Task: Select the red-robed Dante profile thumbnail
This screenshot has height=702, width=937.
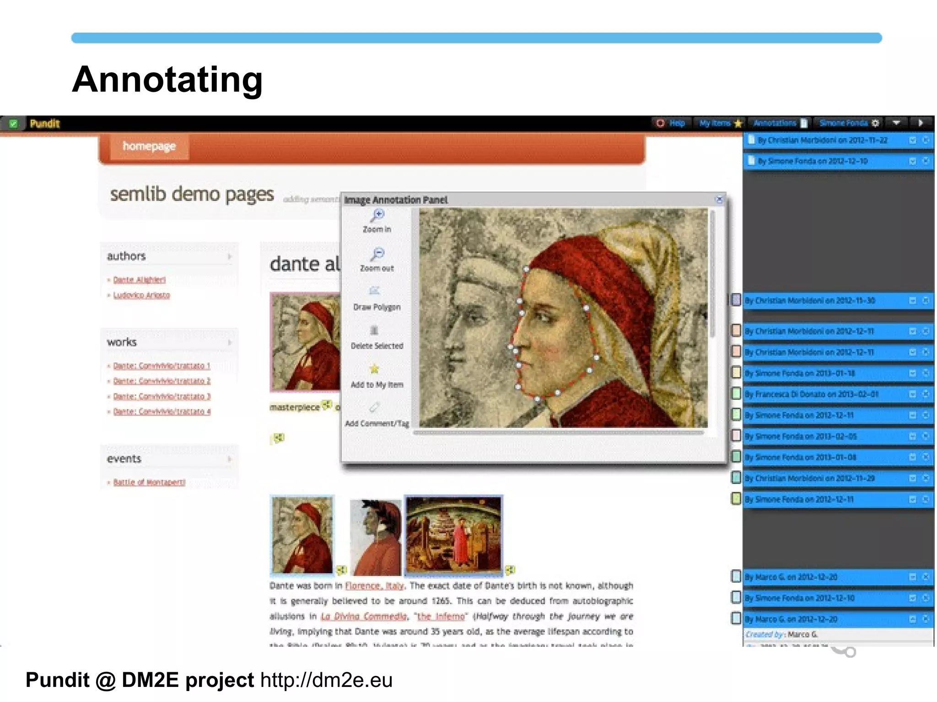Action: coord(376,537)
